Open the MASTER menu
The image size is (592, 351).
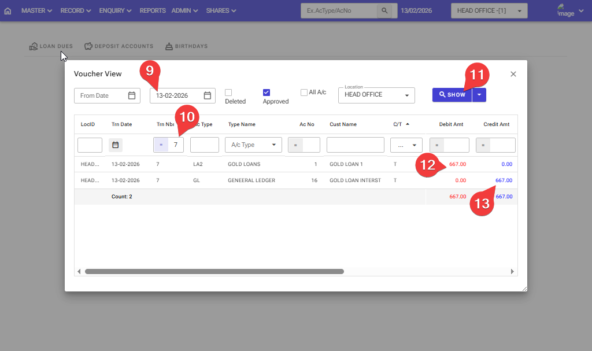tap(36, 11)
